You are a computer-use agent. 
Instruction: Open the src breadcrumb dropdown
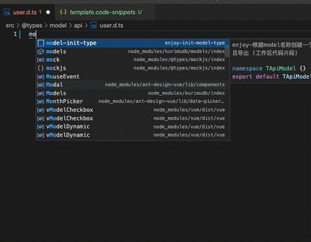10,25
